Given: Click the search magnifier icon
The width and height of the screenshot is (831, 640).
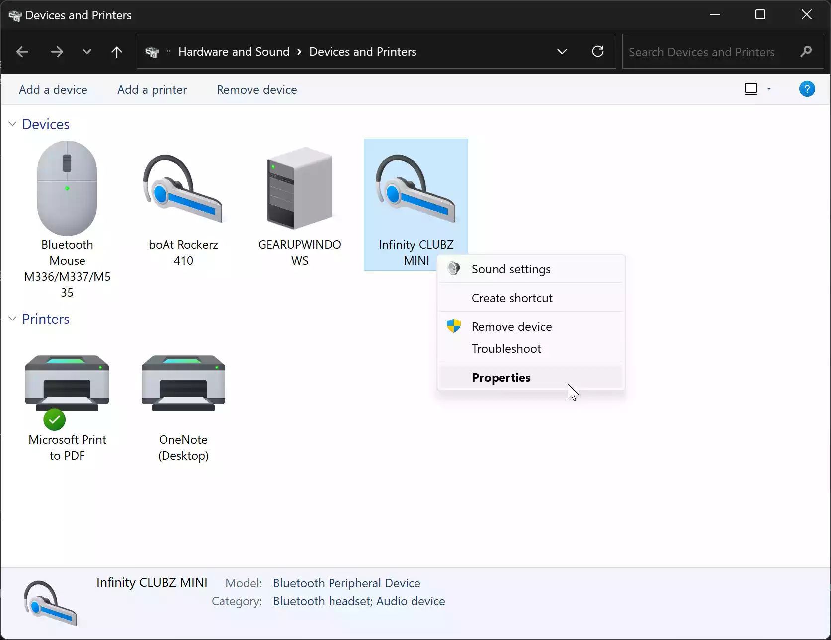Looking at the screenshot, I should tap(806, 52).
